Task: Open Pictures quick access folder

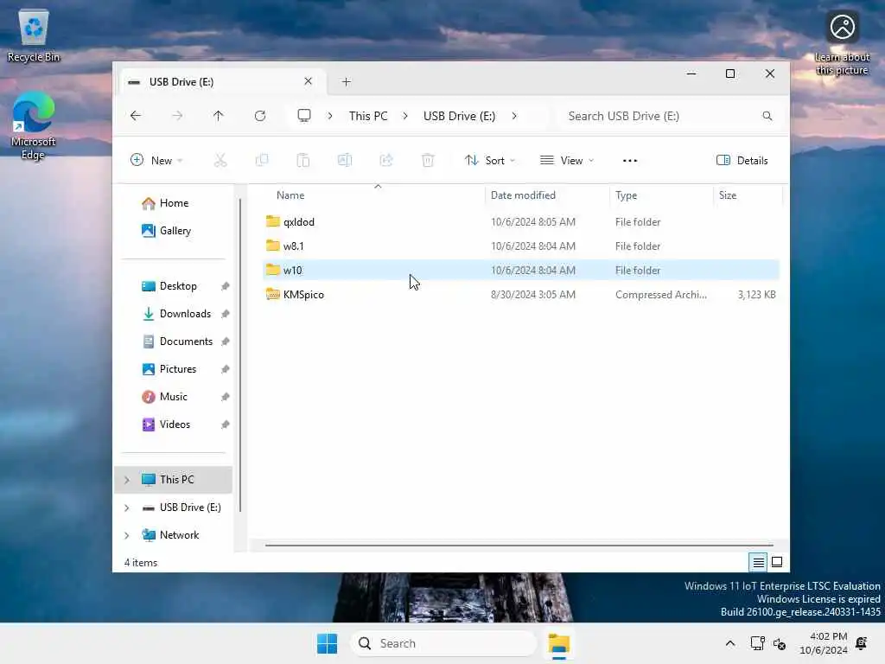Action: click(174, 369)
